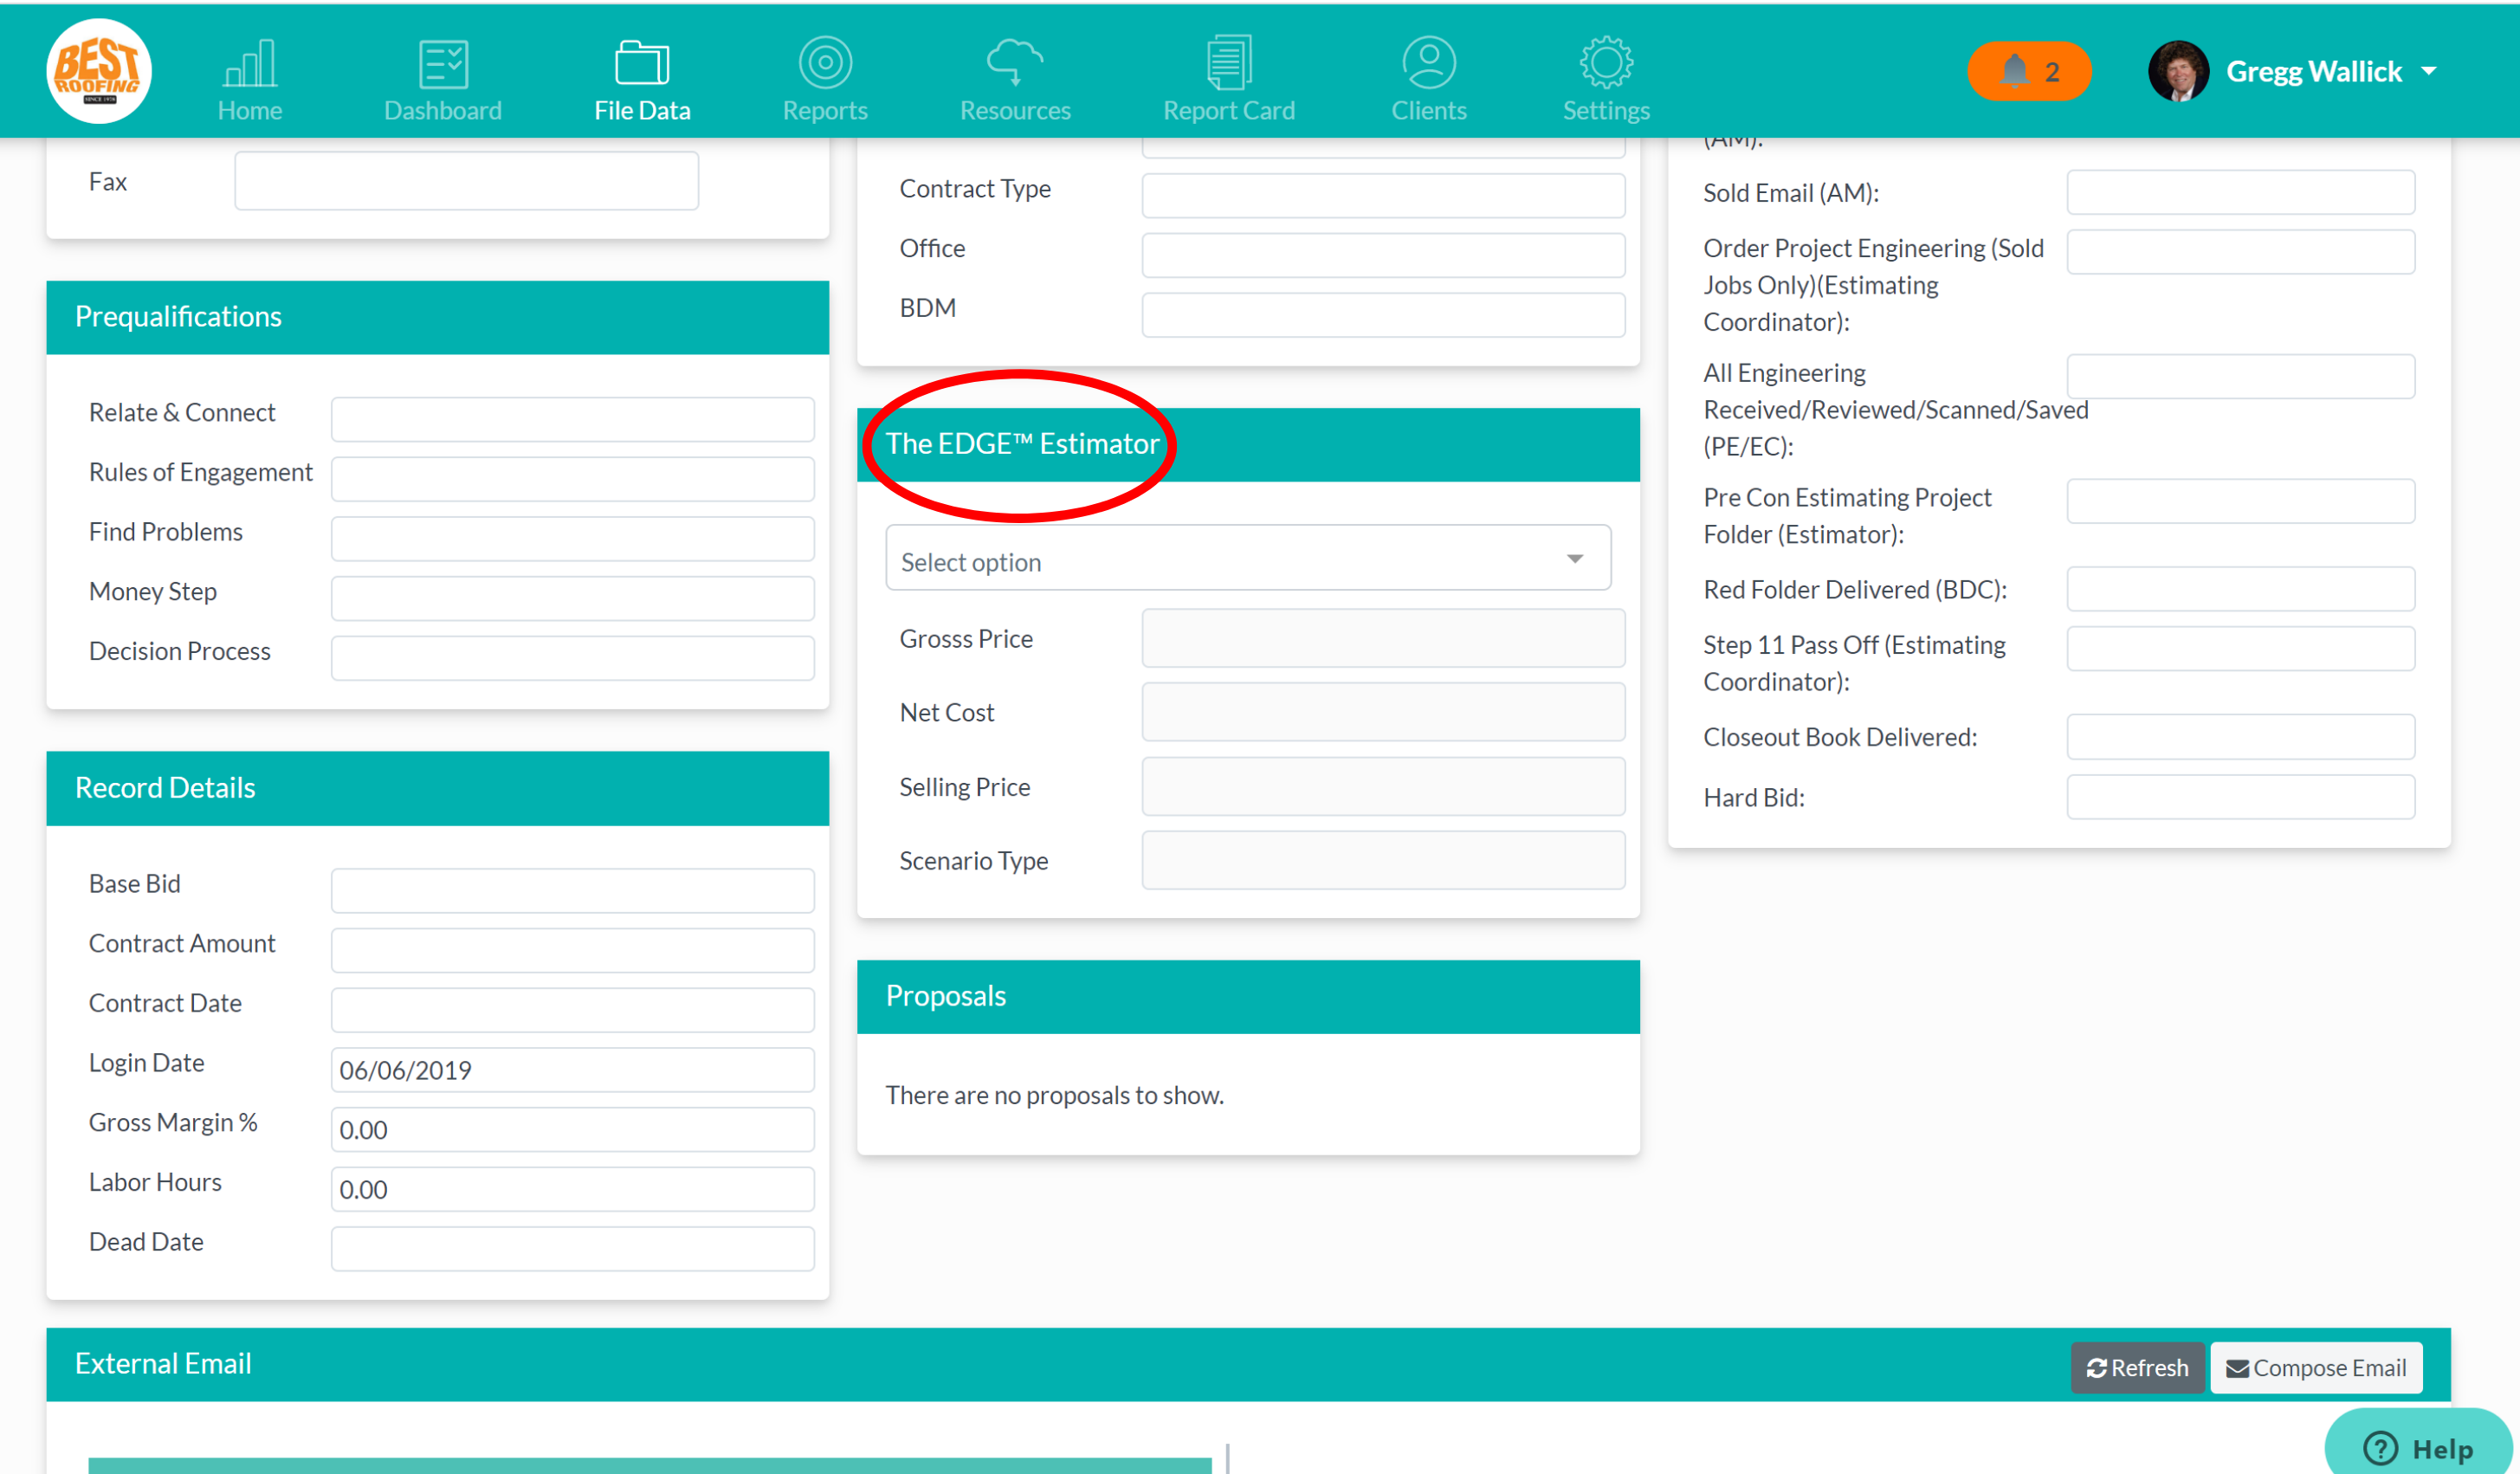This screenshot has width=2520, height=1474.
Task: Click the Labor Hours field
Action: [572, 1189]
